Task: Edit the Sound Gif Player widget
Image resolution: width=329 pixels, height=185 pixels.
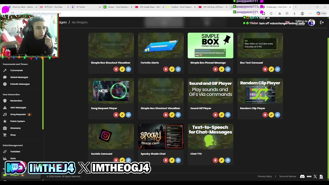Action: tap(222, 115)
